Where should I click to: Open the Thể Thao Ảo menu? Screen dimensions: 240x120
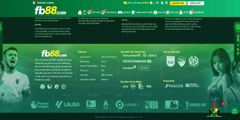tap(109, 12)
